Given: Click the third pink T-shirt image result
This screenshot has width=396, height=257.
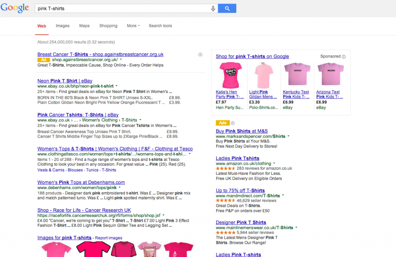Looking at the screenshot, I should point(124,249).
